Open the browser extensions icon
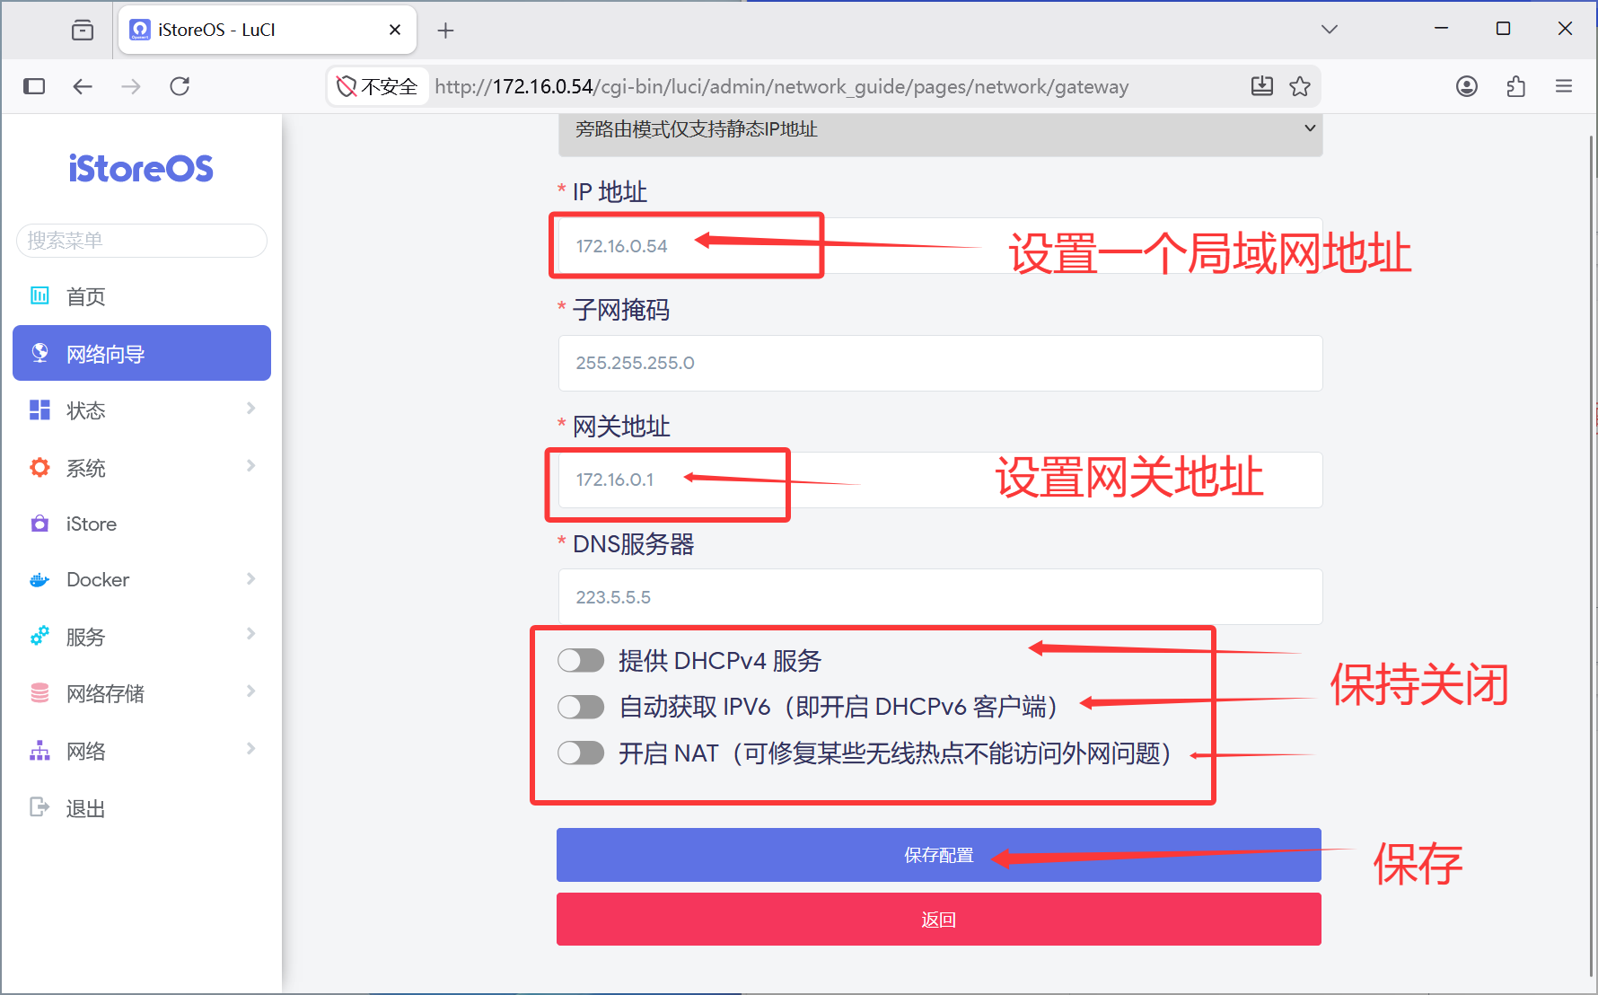Image resolution: width=1598 pixels, height=995 pixels. click(x=1516, y=86)
